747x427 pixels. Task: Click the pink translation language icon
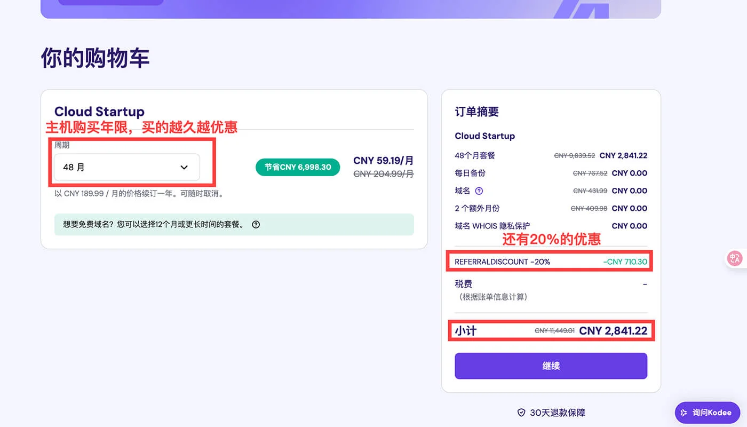pos(735,258)
